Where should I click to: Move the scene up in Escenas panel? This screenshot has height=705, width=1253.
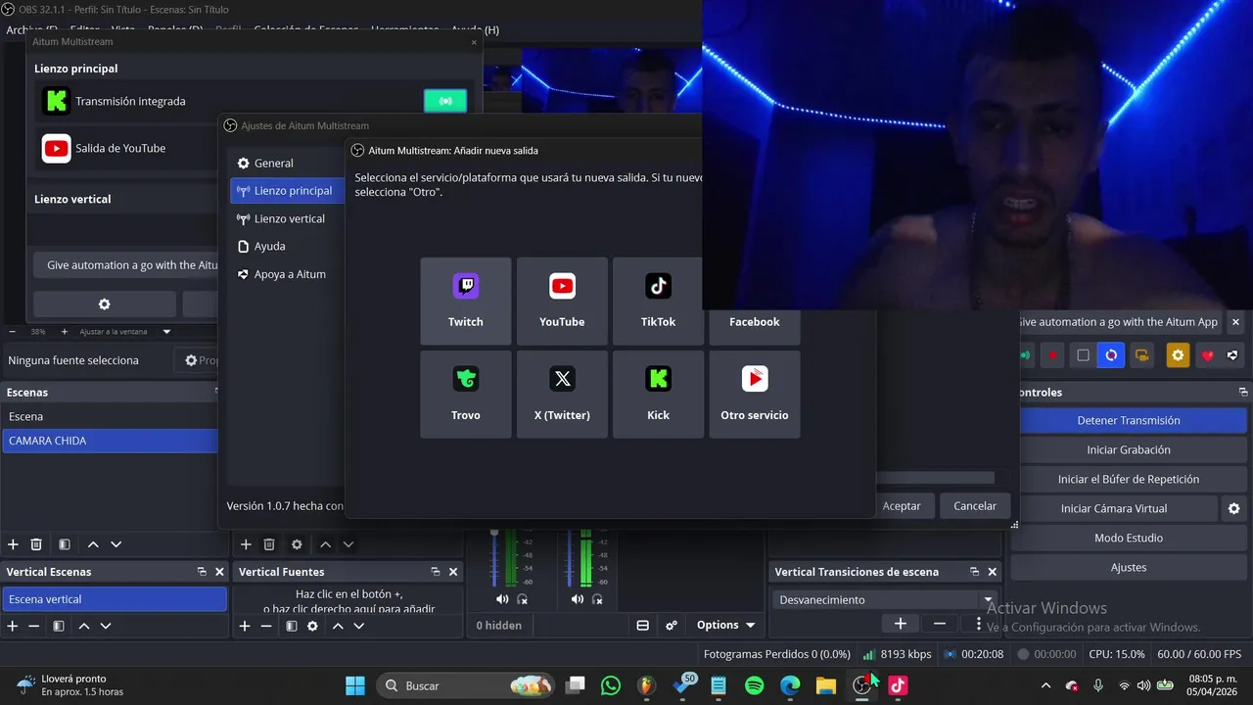point(93,544)
